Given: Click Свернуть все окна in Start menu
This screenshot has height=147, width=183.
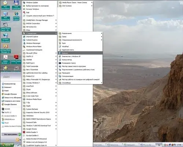Looking at the screenshot, I should pyautogui.click(x=11, y=101).
